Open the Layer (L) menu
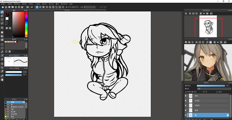The width and height of the screenshot is (232, 120). tap(17, 4)
